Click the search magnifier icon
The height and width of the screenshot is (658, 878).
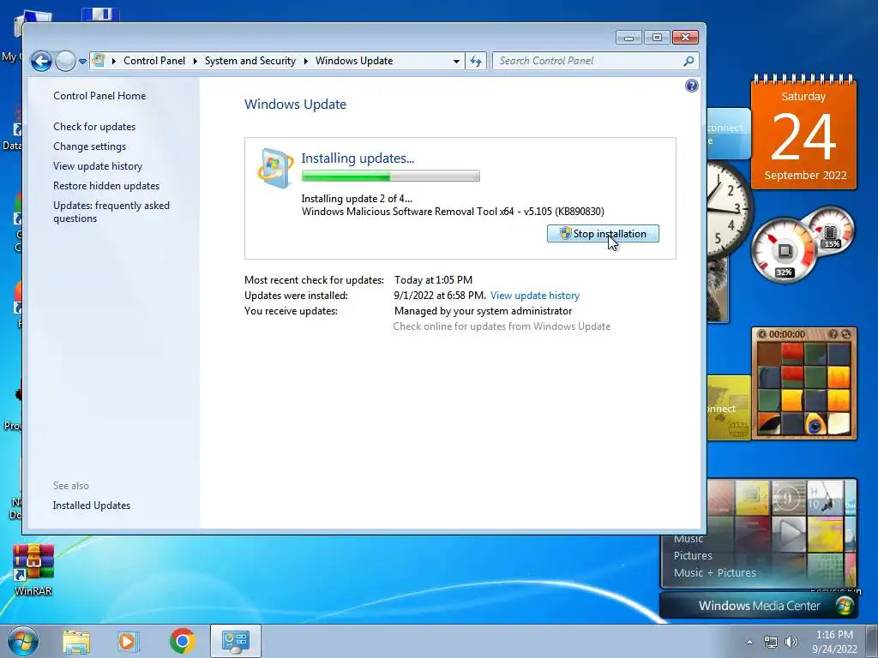(x=689, y=61)
